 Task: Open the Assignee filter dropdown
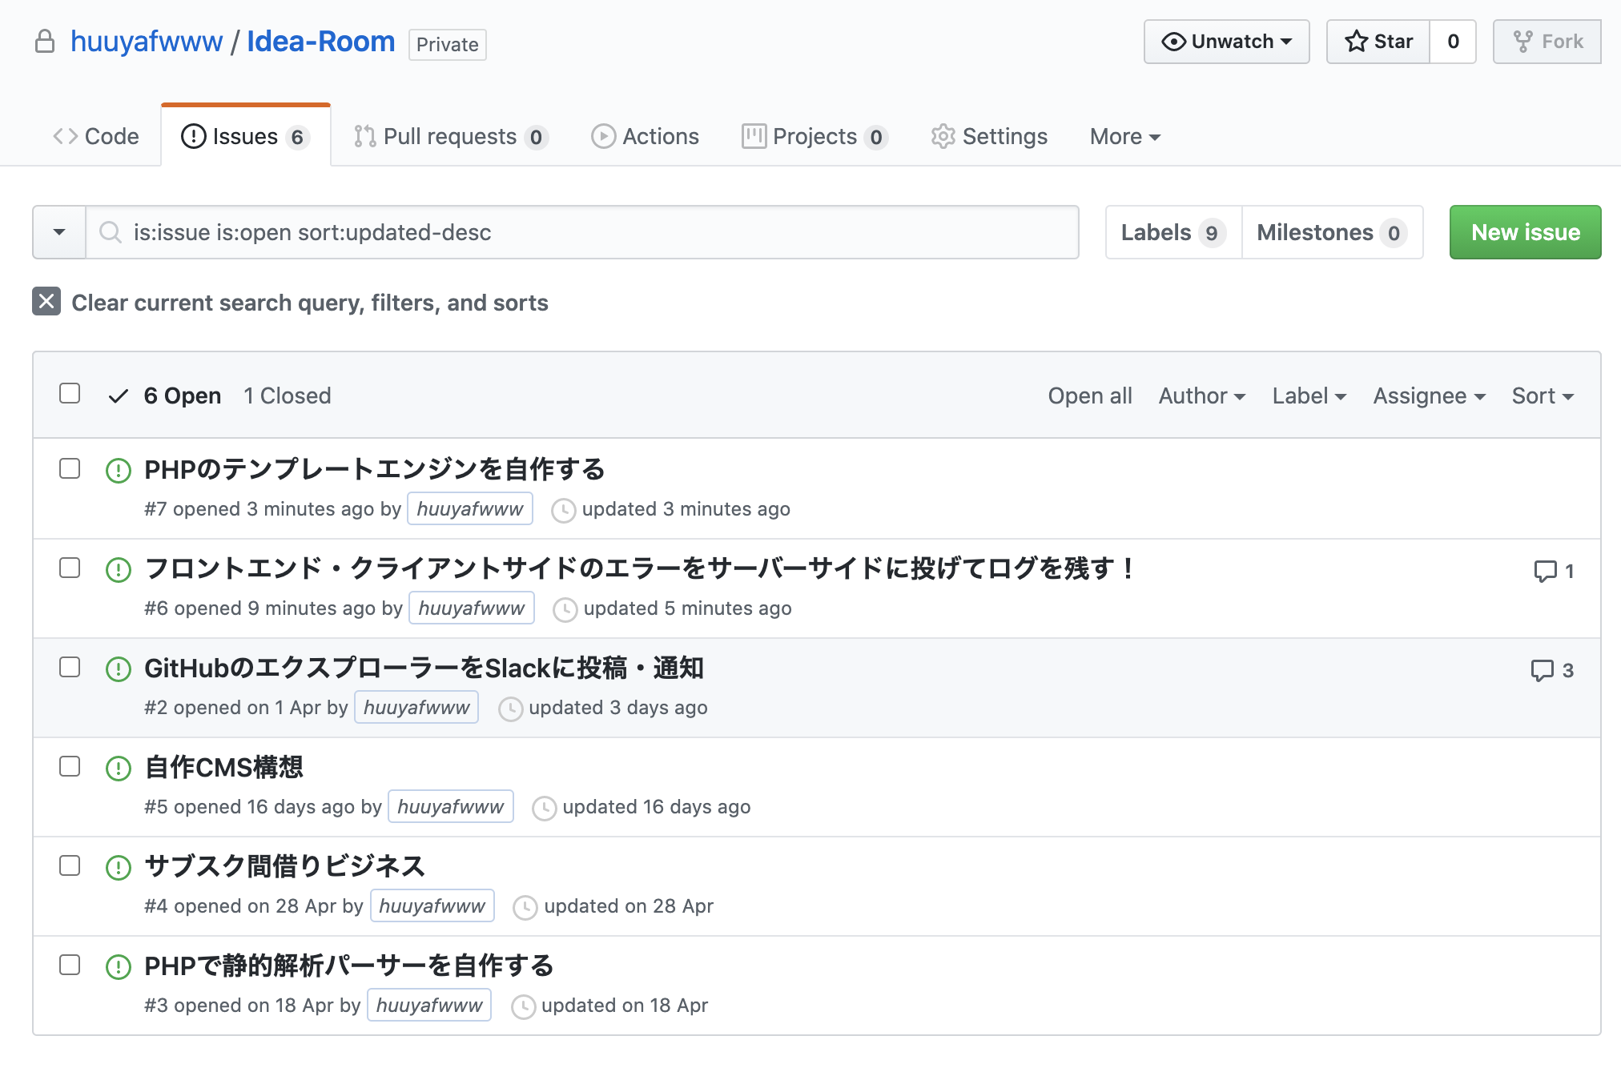1429,395
